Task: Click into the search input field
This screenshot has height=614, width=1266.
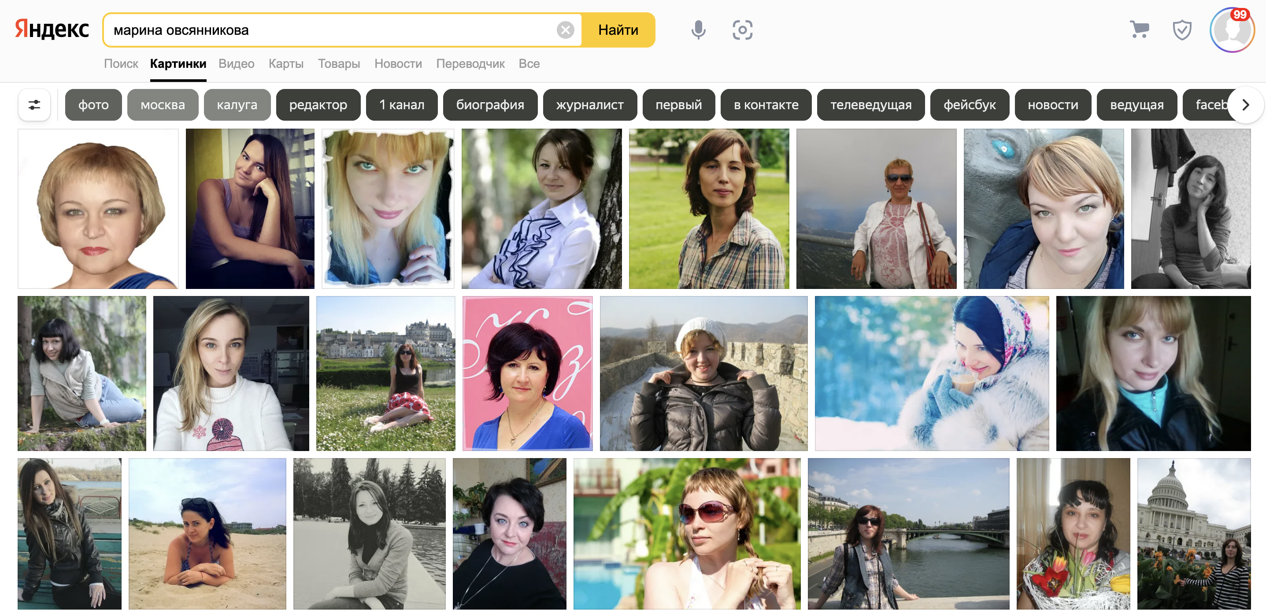Action: tap(329, 30)
